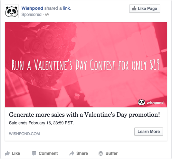The width and height of the screenshot is (173, 159).
Task: Click the 'Sale ends February 16' description
Action: 41,123
